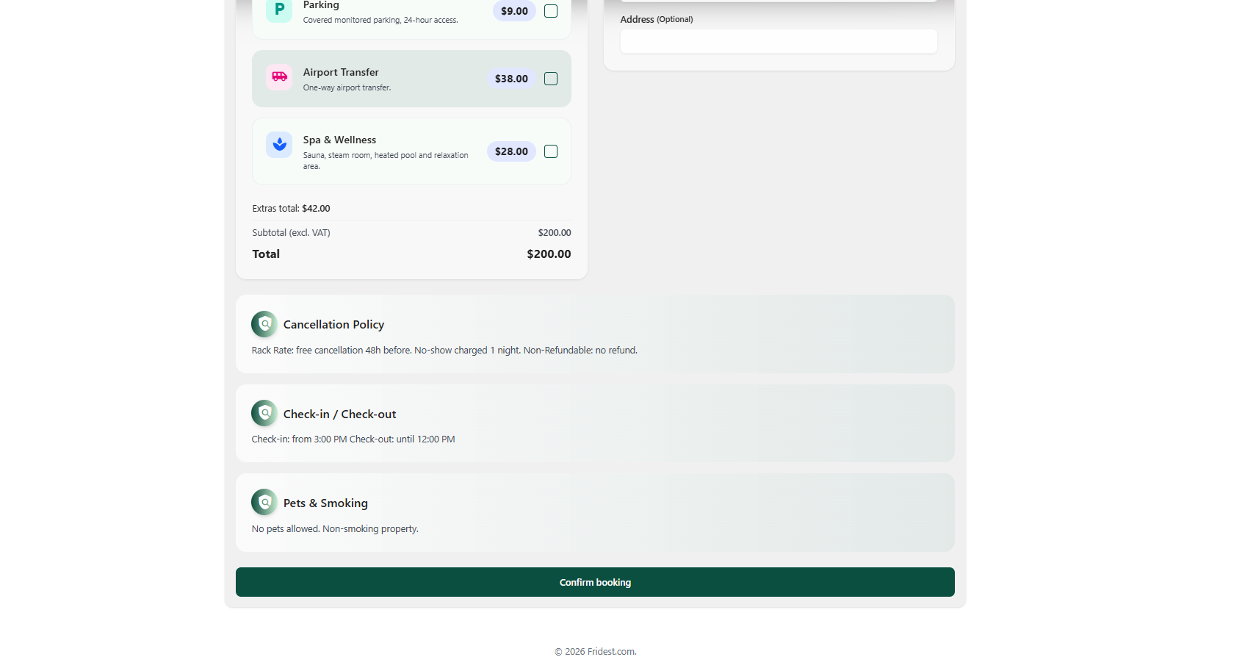Image resolution: width=1245 pixels, height=657 pixels.
Task: Select the Airport Transfer title text
Action: (341, 72)
